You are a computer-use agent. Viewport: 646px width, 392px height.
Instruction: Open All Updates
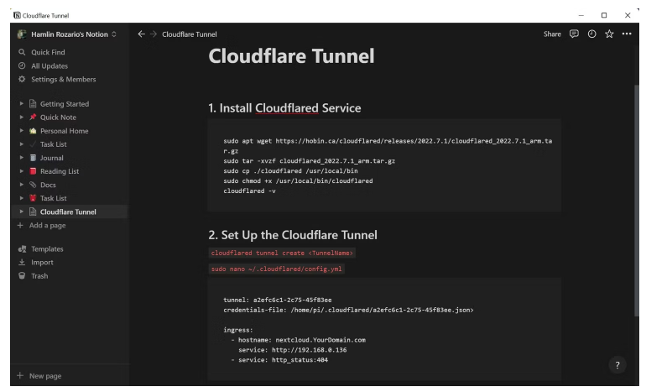pos(49,66)
